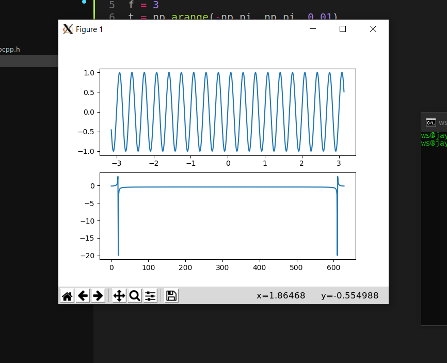Reset the plot view with the Home icon
This screenshot has height=363, width=447.
(67, 295)
